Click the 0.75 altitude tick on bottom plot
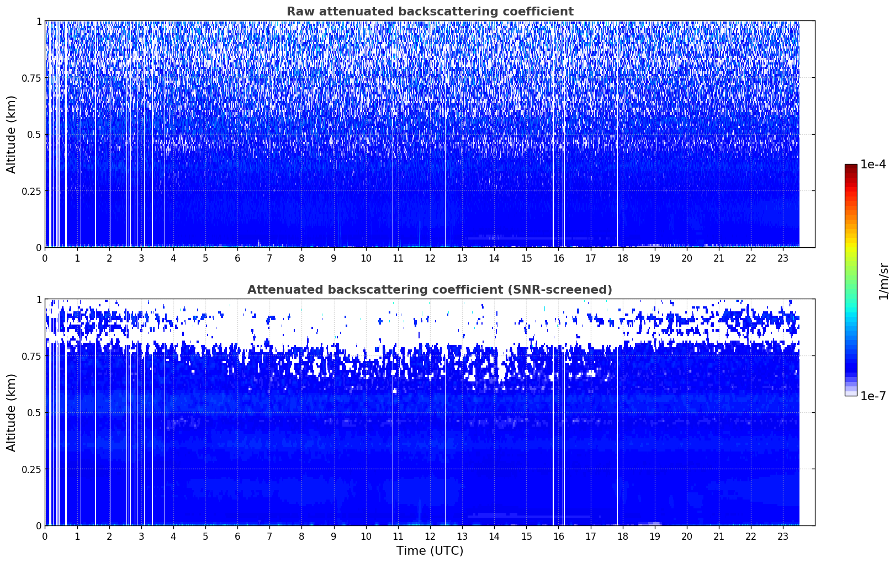 click(32, 356)
